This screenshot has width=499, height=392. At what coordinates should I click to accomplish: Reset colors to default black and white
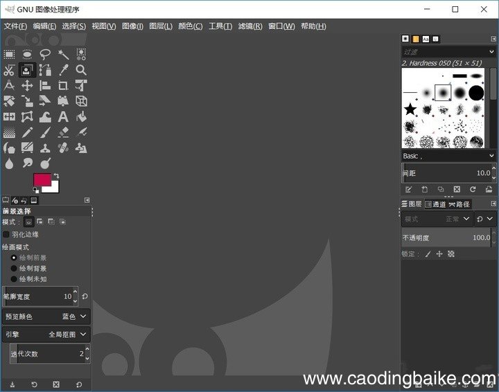pos(35,190)
